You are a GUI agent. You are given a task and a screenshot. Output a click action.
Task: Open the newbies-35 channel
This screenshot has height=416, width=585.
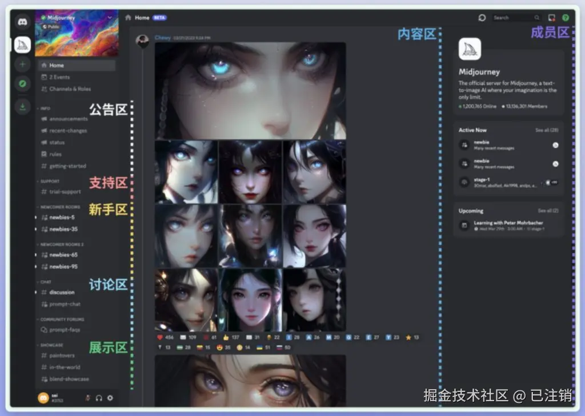point(77,229)
